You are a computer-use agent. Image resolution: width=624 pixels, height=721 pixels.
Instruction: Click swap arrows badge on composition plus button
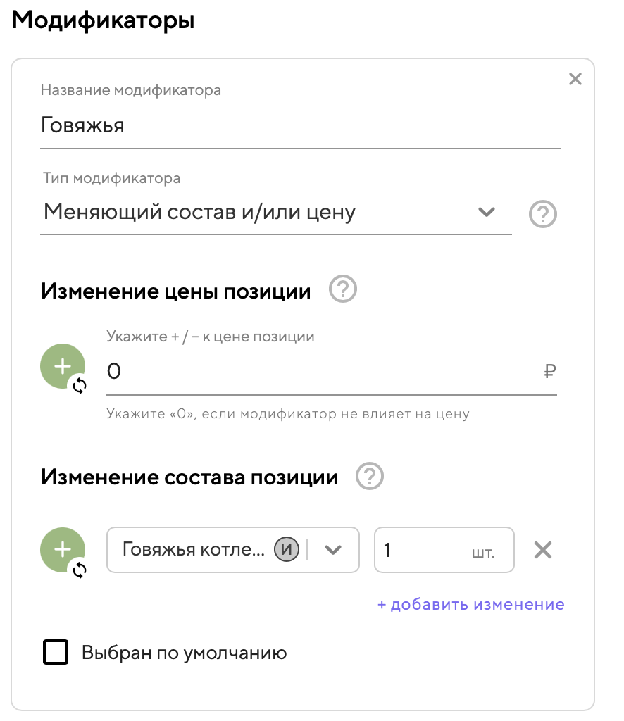click(x=80, y=569)
